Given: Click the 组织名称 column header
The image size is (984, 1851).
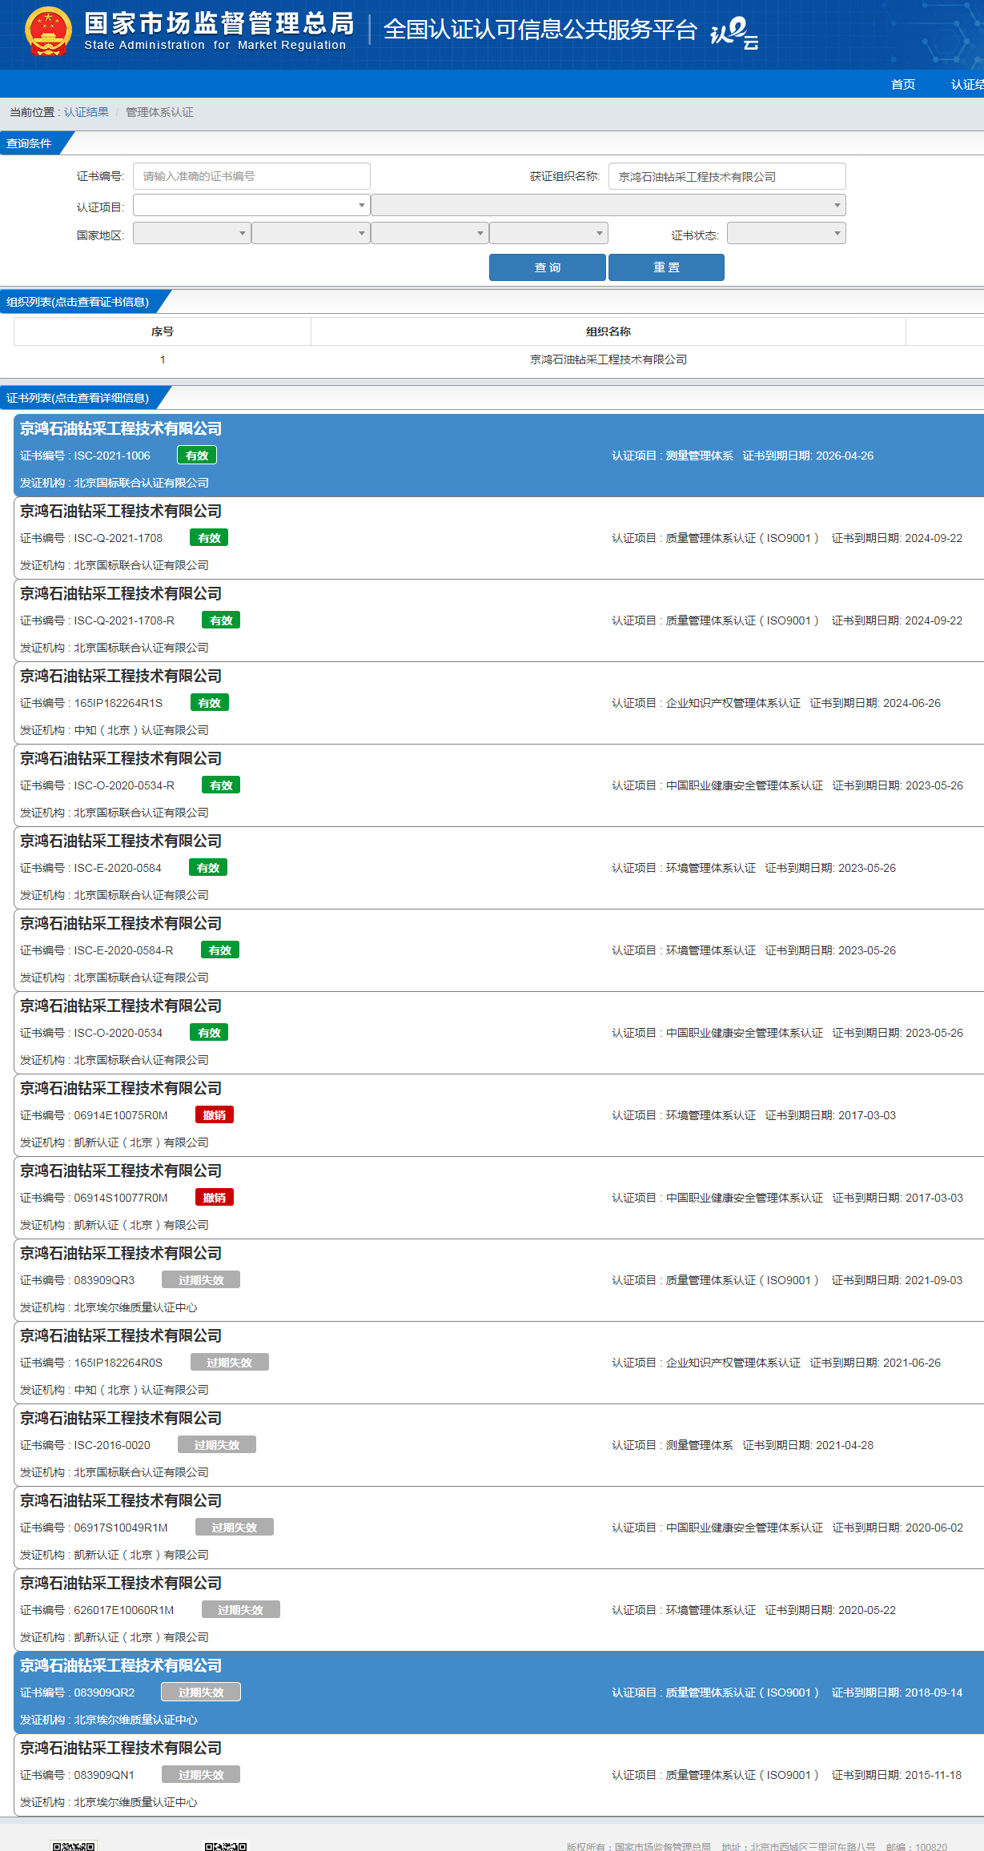Looking at the screenshot, I should (608, 331).
